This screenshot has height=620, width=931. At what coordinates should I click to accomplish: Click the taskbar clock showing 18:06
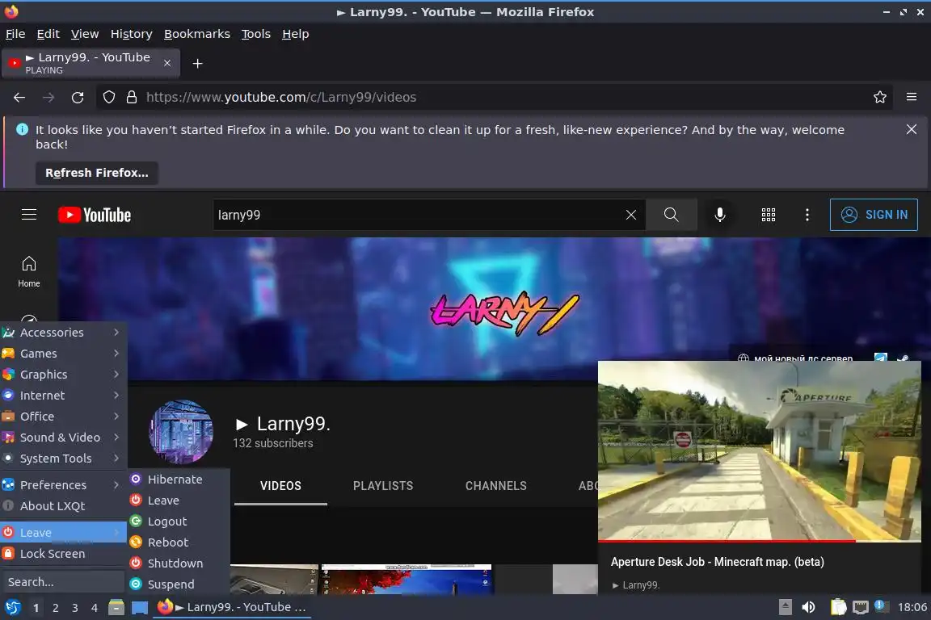click(912, 608)
